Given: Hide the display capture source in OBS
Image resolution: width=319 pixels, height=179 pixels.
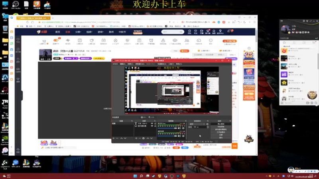Looking at the screenshot, I should (x=152, y=126).
